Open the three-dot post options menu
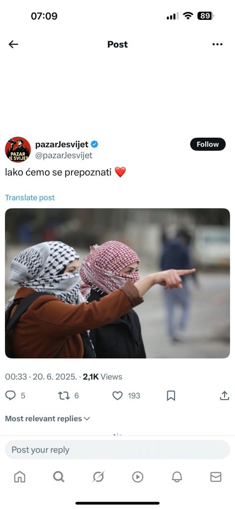The width and height of the screenshot is (235, 509). coord(217,44)
